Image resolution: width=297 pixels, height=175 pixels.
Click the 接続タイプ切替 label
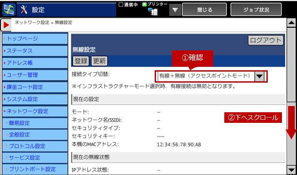pyautogui.click(x=90, y=74)
